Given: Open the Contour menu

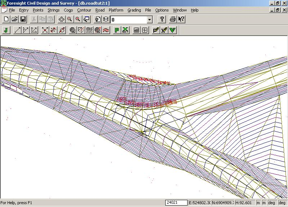Looking at the screenshot, I should tap(84, 10).
